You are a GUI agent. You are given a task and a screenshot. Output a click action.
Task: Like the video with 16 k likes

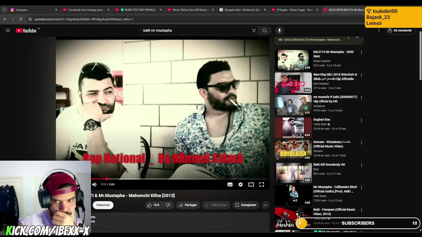point(153,205)
